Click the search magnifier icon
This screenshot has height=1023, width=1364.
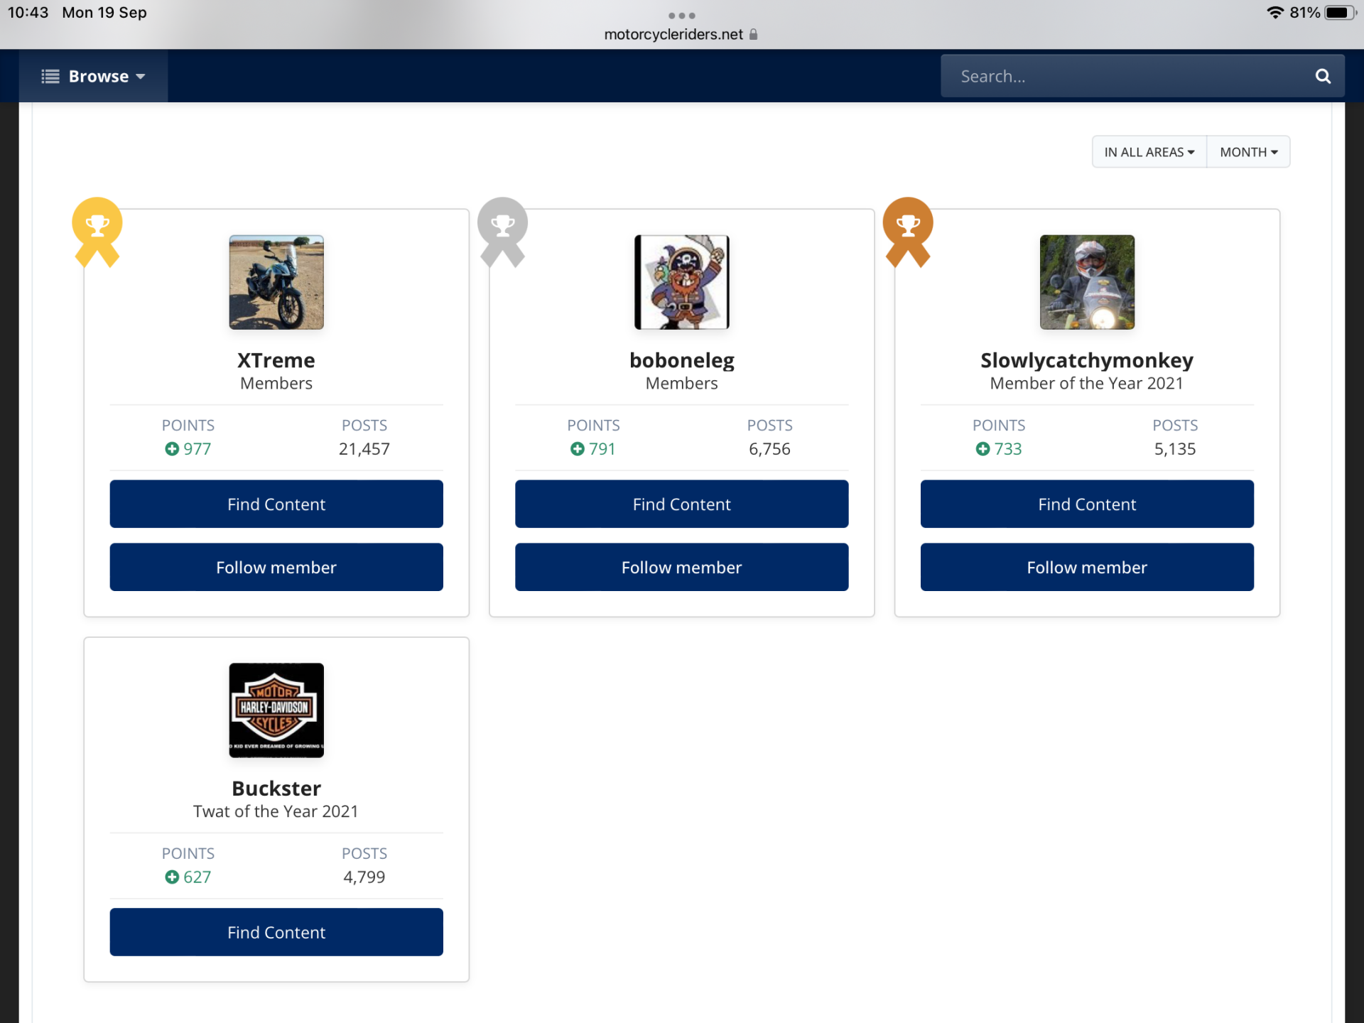point(1322,76)
